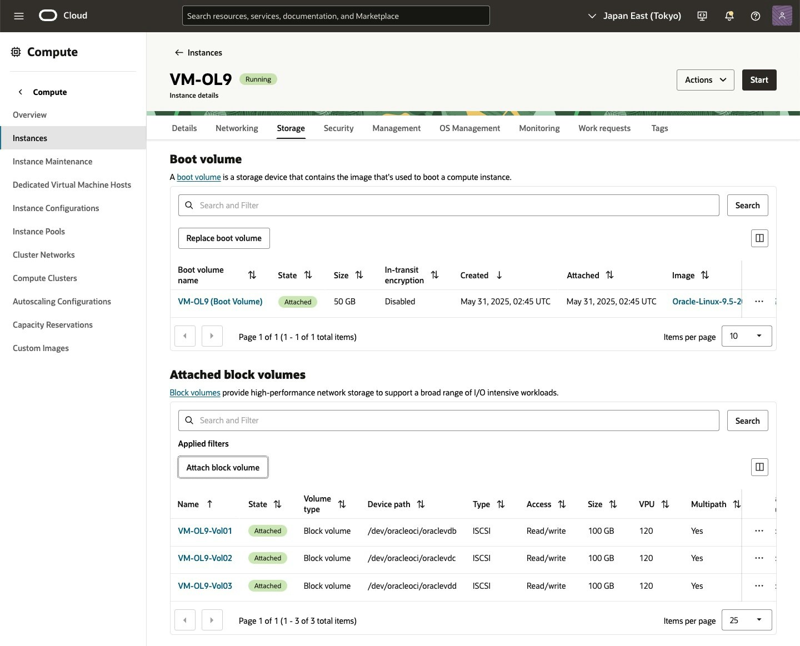Screen dimensions: 800x646
Task: Click the back arrow next to Instances
Action: [x=179, y=53]
